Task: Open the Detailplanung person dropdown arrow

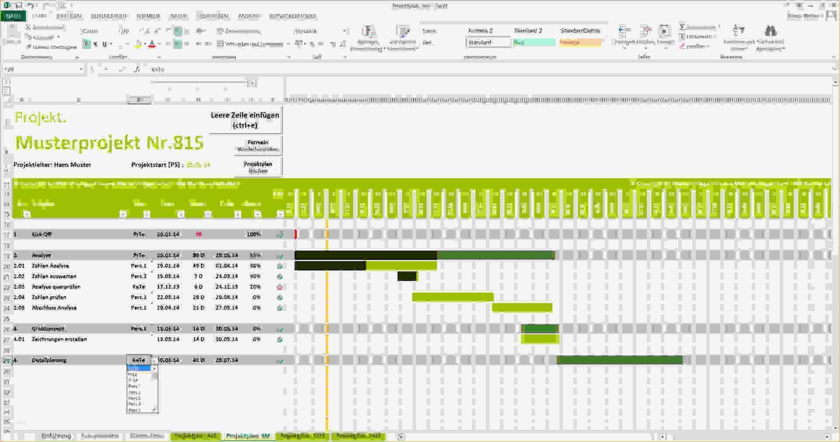Action: click(154, 360)
